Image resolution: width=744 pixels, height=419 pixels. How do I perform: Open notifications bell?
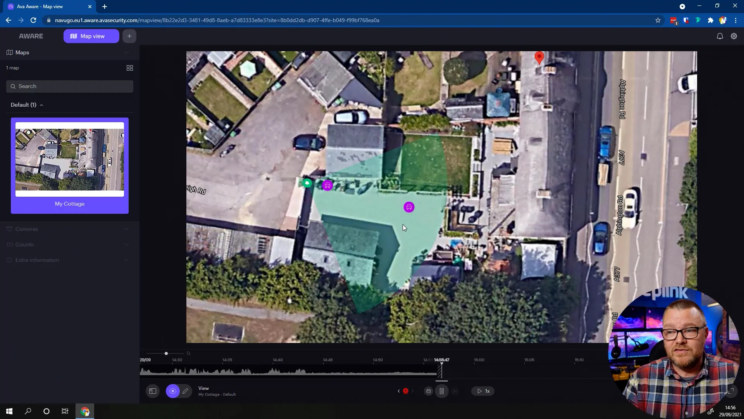click(720, 36)
